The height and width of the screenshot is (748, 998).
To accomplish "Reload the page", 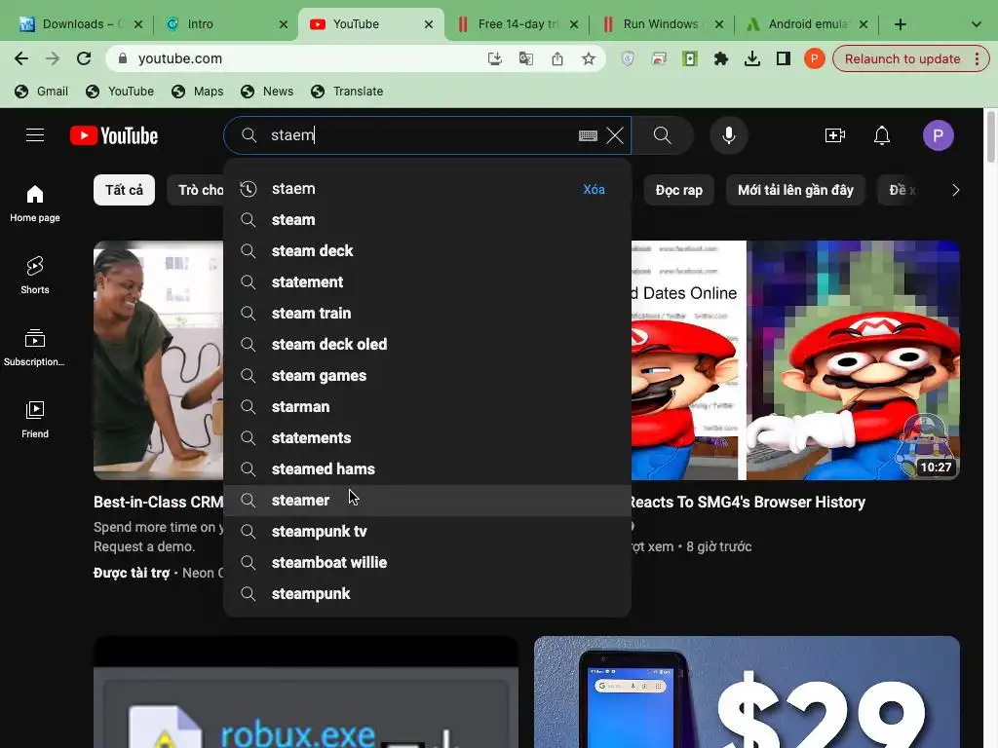I will (84, 58).
